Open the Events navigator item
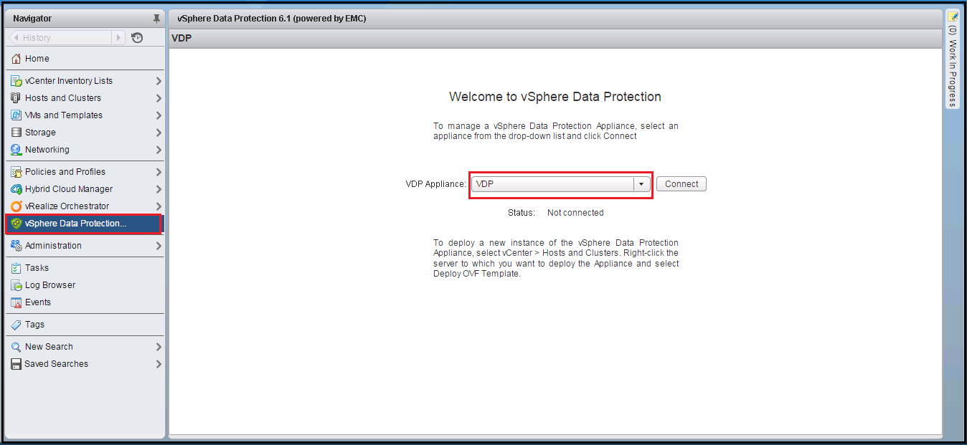 click(85, 302)
